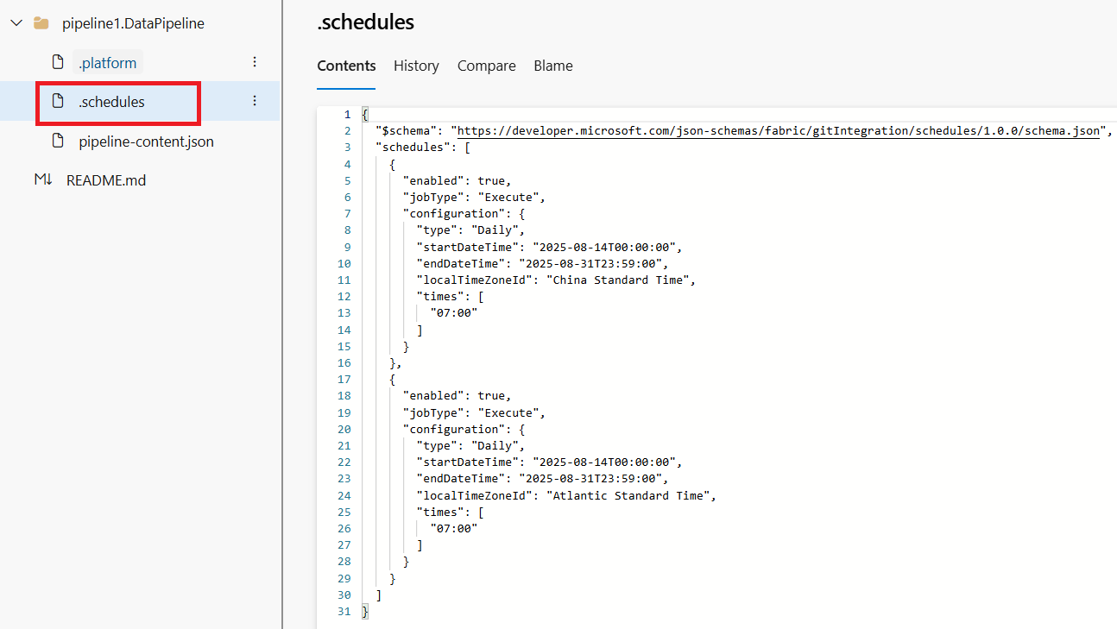Select the .schedules file in tree
The height and width of the screenshot is (629, 1117).
pyautogui.click(x=111, y=102)
